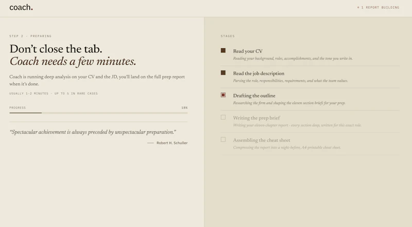
Task: Click the Reading your background description line
Action: coord(293,59)
